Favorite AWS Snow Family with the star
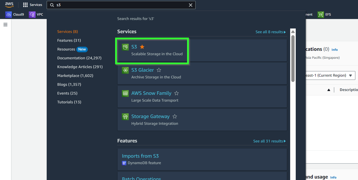 (177, 93)
